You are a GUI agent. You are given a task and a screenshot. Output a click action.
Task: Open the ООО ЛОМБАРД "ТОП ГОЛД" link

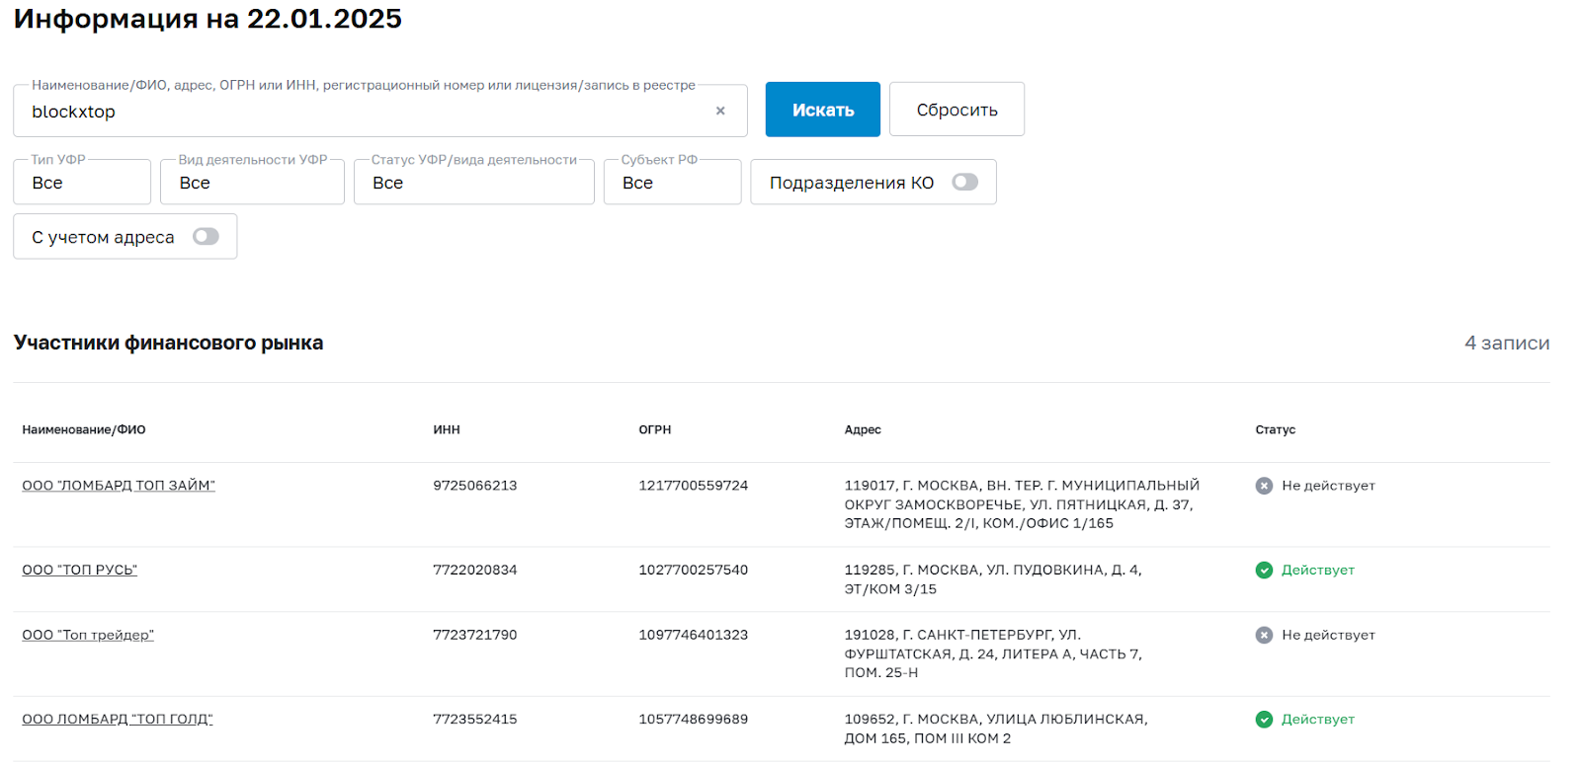(x=118, y=720)
